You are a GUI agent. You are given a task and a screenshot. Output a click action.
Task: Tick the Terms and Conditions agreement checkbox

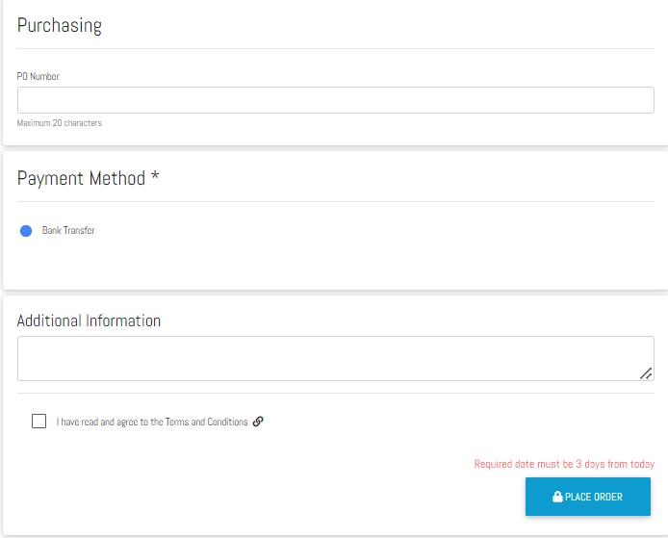pos(39,422)
